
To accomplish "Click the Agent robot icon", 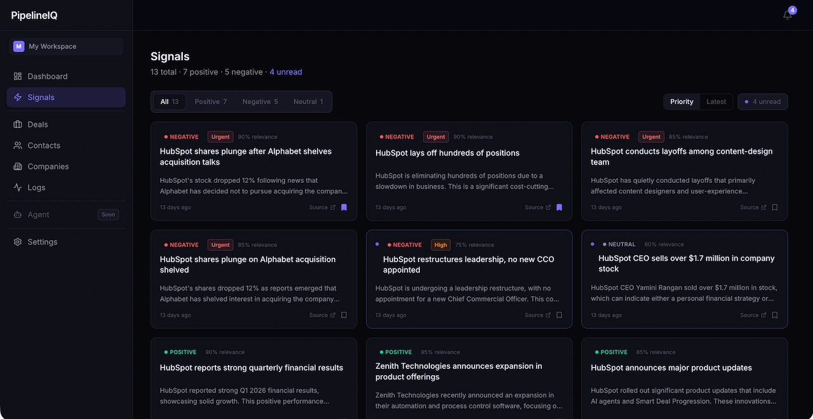I will tap(18, 215).
